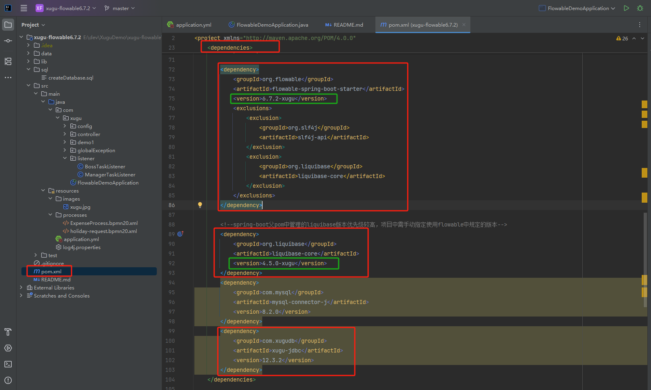This screenshot has height=390, width=651.
Task: Collapse the listener package folder
Action: (65, 158)
